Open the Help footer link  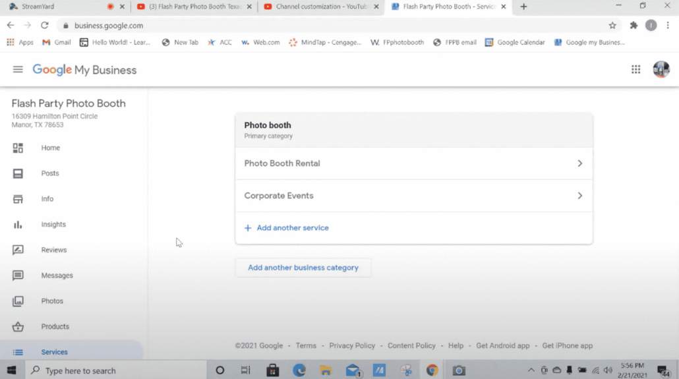pyautogui.click(x=456, y=345)
